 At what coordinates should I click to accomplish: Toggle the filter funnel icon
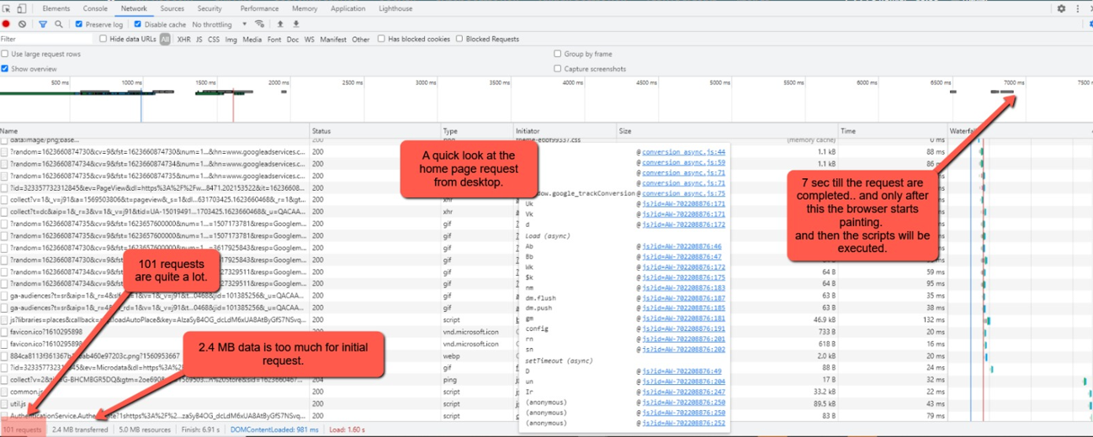43,24
